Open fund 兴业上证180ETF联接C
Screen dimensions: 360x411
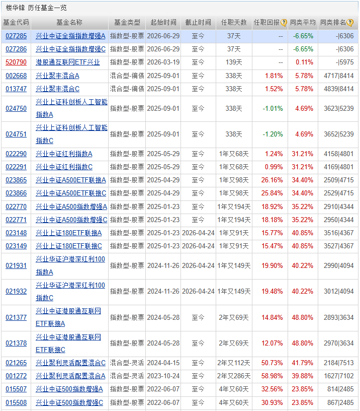pos(69,246)
